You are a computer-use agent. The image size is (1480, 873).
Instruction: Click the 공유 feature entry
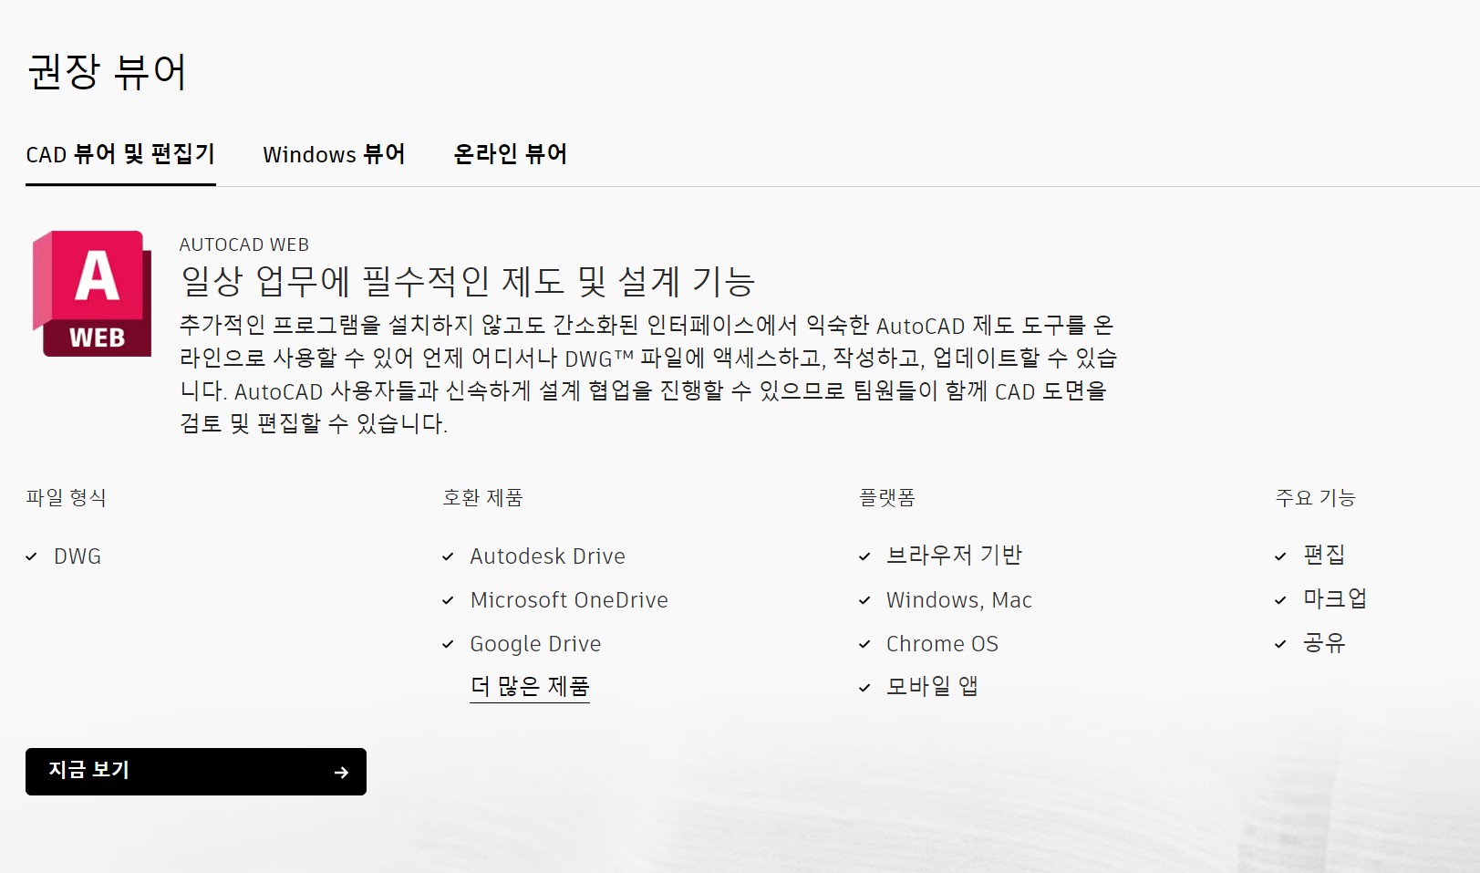point(1324,643)
